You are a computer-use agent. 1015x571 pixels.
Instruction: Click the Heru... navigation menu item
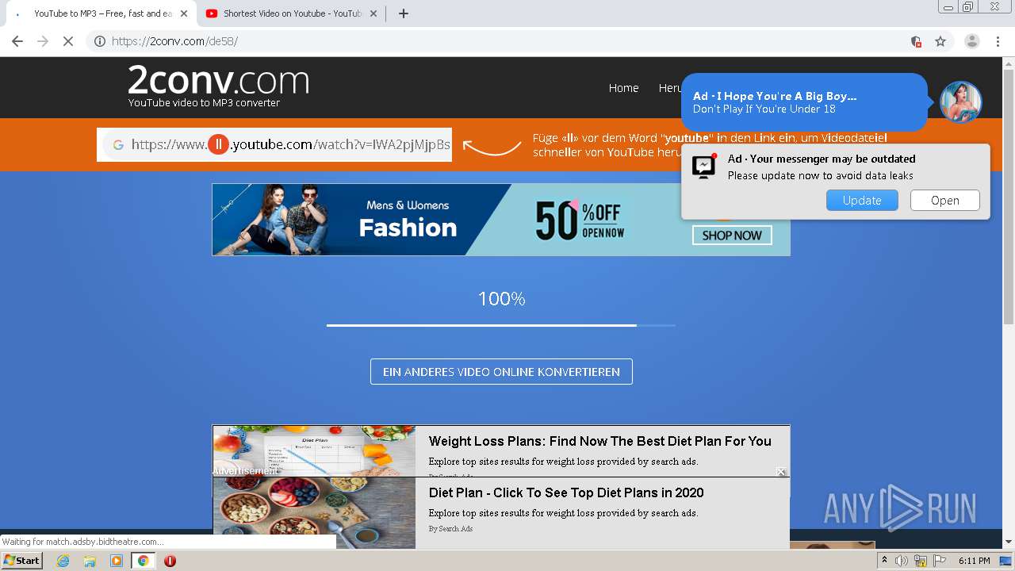click(x=670, y=88)
